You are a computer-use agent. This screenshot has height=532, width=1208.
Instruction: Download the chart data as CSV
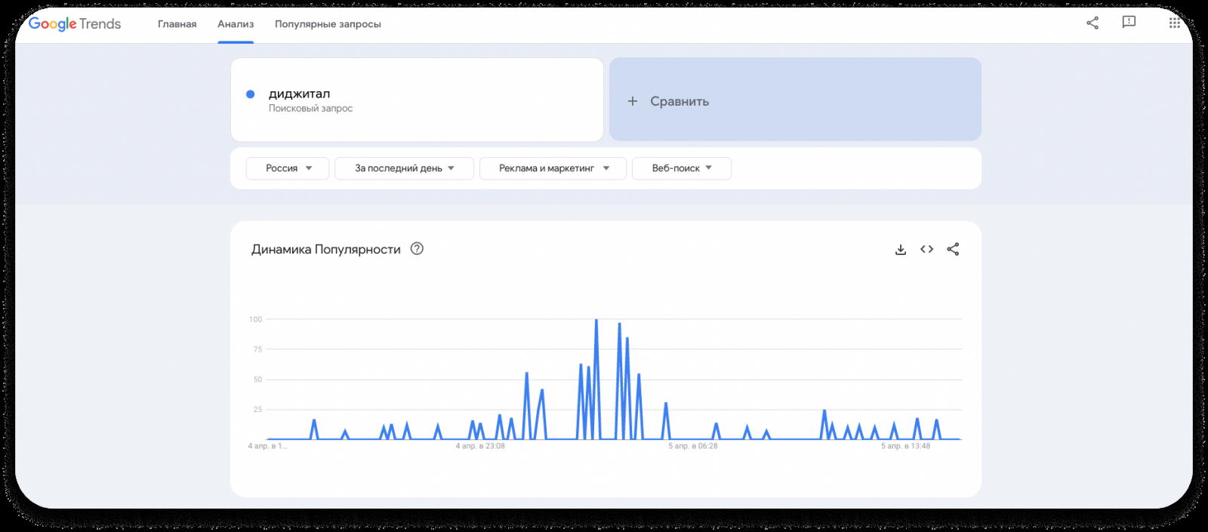[x=901, y=250]
